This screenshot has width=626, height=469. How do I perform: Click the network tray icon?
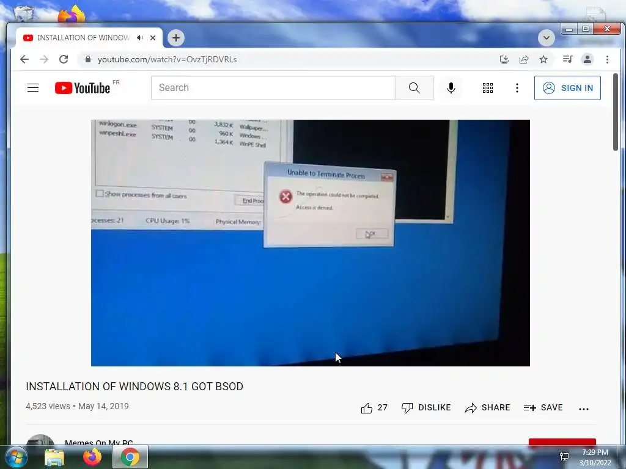564,457
